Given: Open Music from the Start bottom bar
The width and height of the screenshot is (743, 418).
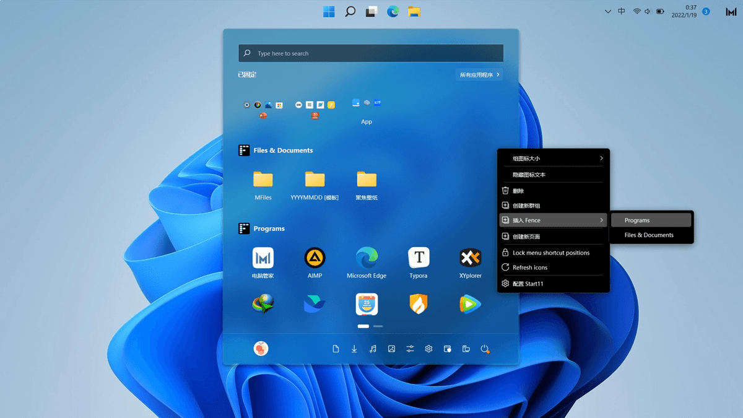Looking at the screenshot, I should (373, 349).
